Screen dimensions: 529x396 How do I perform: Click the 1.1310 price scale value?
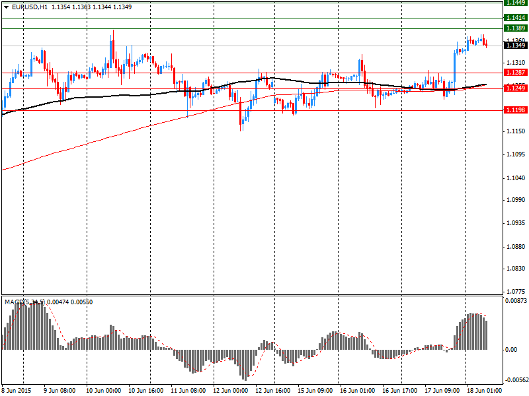(x=516, y=63)
